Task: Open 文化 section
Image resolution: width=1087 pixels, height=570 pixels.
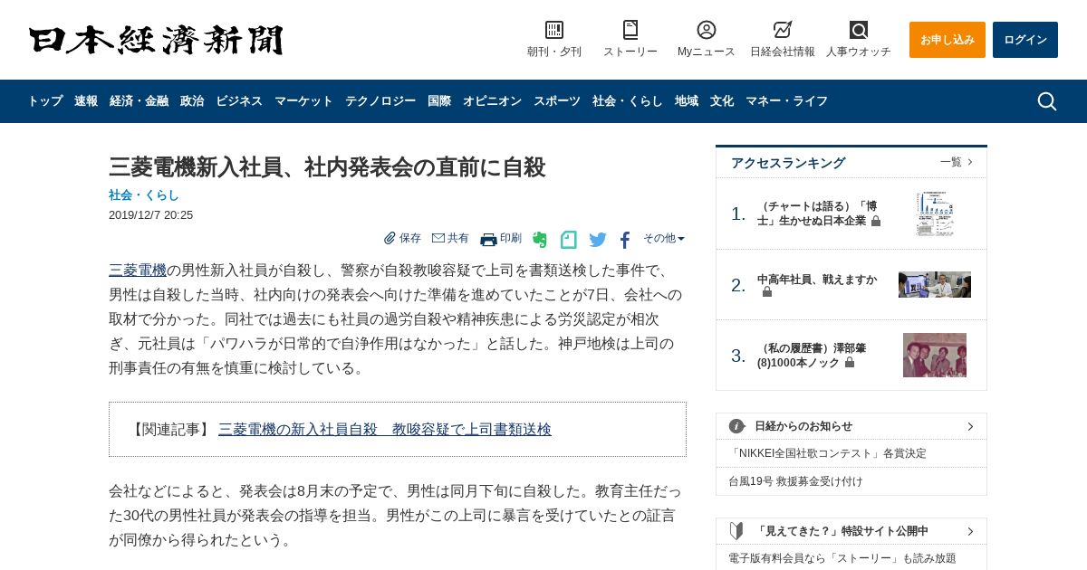Action: pyautogui.click(x=722, y=101)
